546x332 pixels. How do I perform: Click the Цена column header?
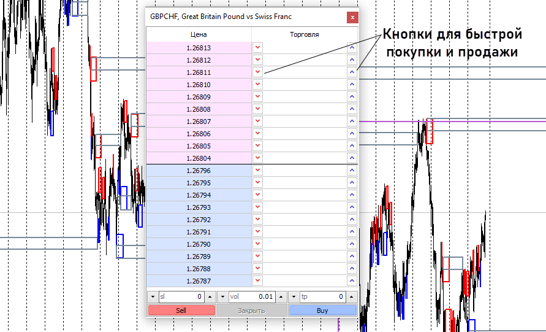[199, 34]
